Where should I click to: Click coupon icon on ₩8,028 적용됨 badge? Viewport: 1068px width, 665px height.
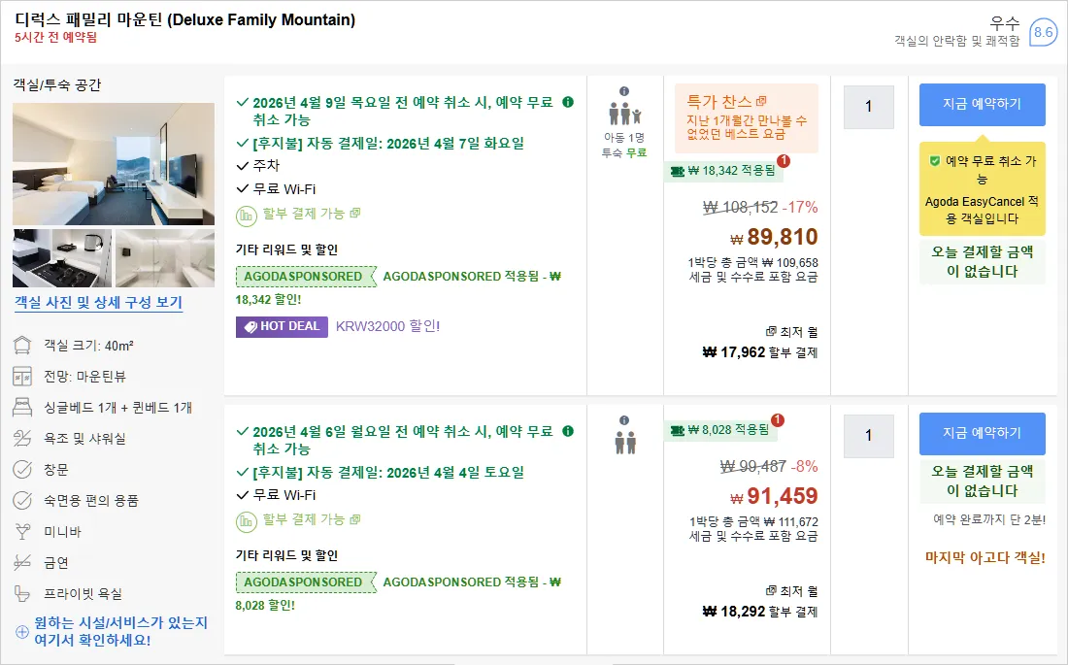677,430
